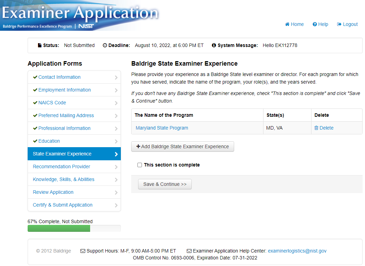Screen dimensions: 365x266
Task: Open Certify & Submit Application form
Action: point(74,205)
